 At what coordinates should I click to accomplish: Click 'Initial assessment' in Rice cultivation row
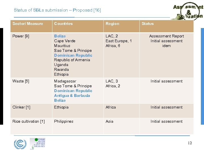[167, 121]
